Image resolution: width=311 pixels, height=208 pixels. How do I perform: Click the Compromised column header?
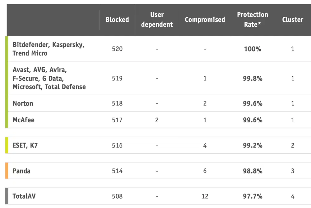tap(205, 20)
